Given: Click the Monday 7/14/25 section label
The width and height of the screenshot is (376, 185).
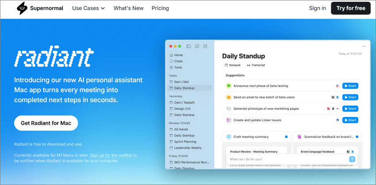Looking at the screenshot, I should (x=179, y=123).
